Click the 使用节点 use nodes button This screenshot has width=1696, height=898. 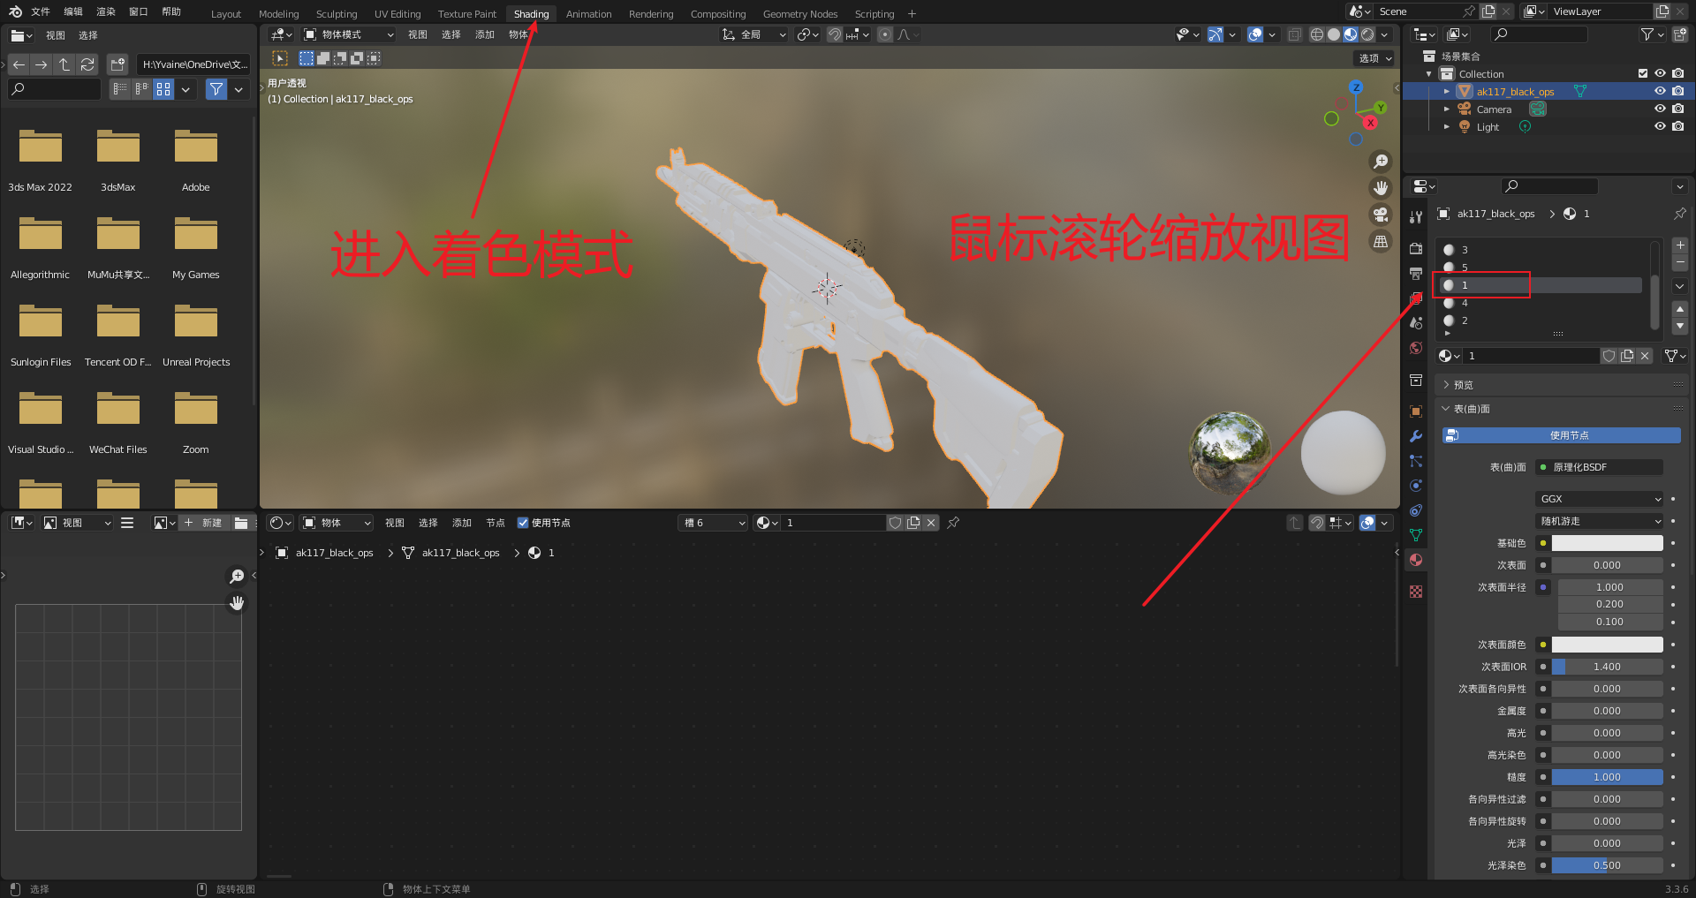tap(1561, 435)
